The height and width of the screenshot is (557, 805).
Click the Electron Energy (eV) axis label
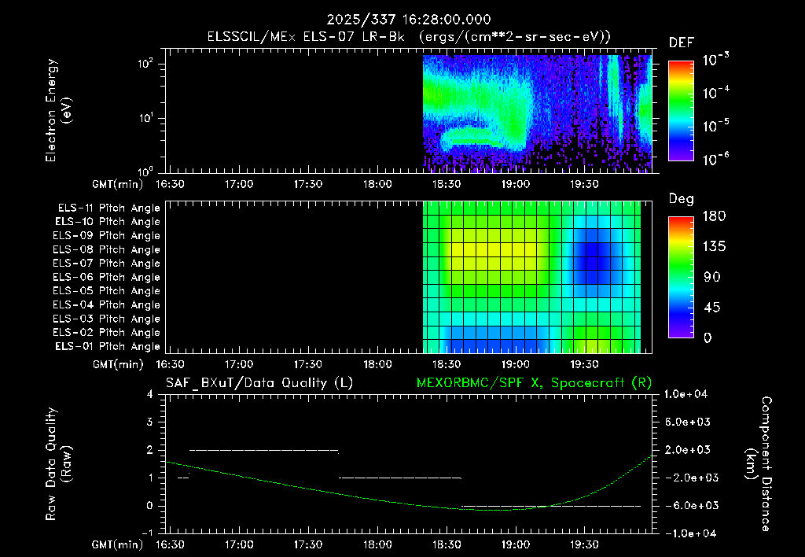(x=58, y=110)
